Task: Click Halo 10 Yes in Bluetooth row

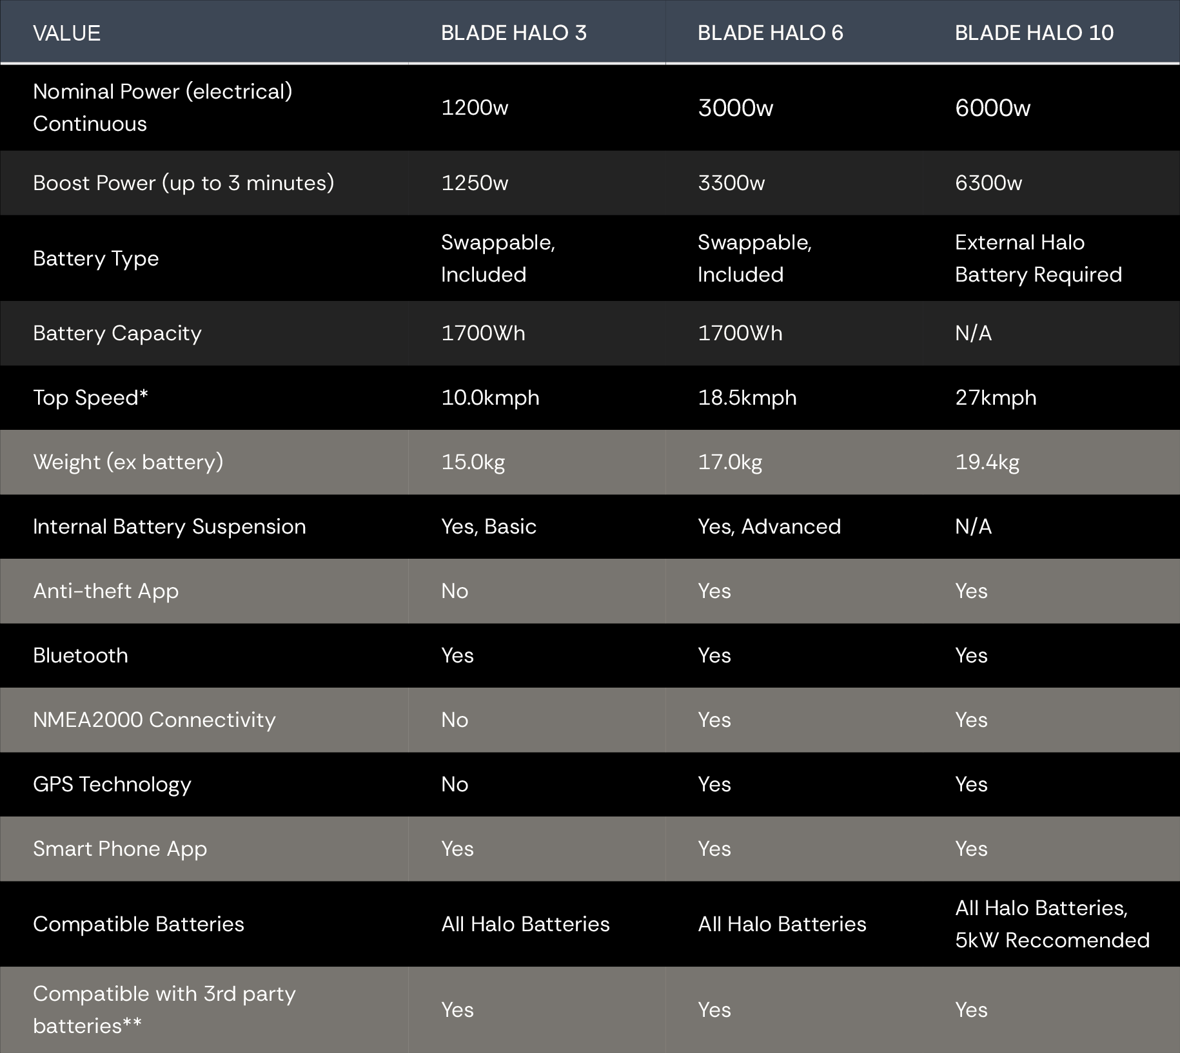Action: click(x=971, y=655)
